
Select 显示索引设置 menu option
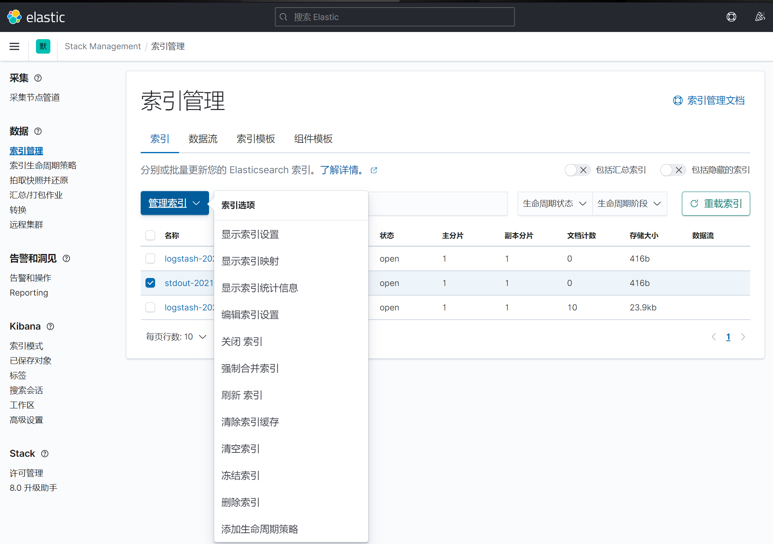coord(291,234)
